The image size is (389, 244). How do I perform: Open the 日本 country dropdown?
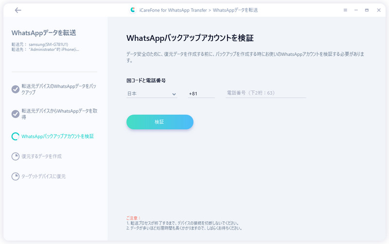pos(152,94)
